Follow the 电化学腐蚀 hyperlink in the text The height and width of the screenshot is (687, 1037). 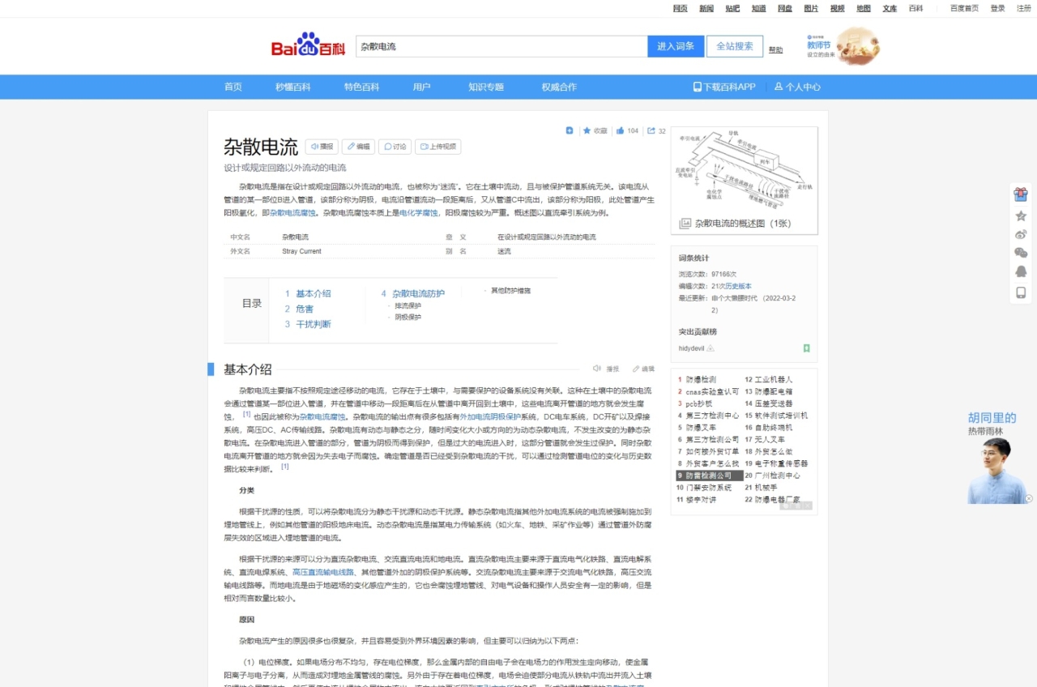coord(418,212)
